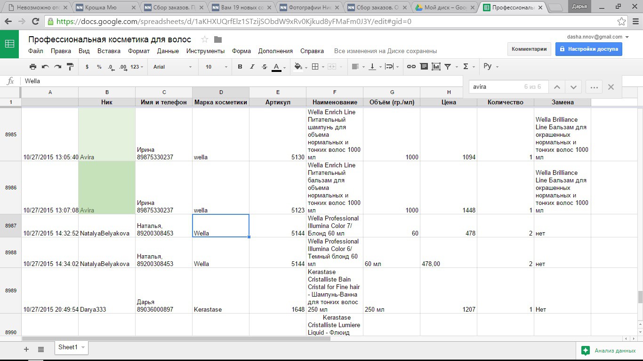
Task: Click the formula bar containing Wella
Action: pos(242,81)
